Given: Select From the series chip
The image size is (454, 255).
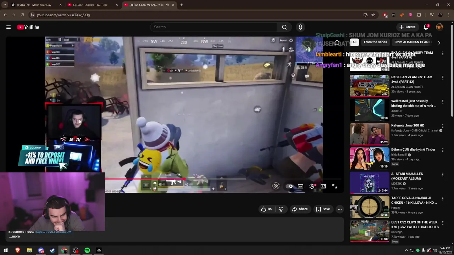Looking at the screenshot, I should [x=375, y=42].
